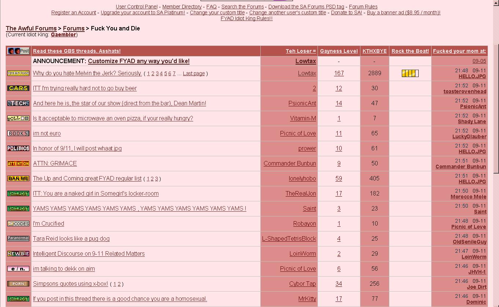499x307 pixels.
Task: Click the yellow rating bars on the Melvin thread
Action: (410, 73)
